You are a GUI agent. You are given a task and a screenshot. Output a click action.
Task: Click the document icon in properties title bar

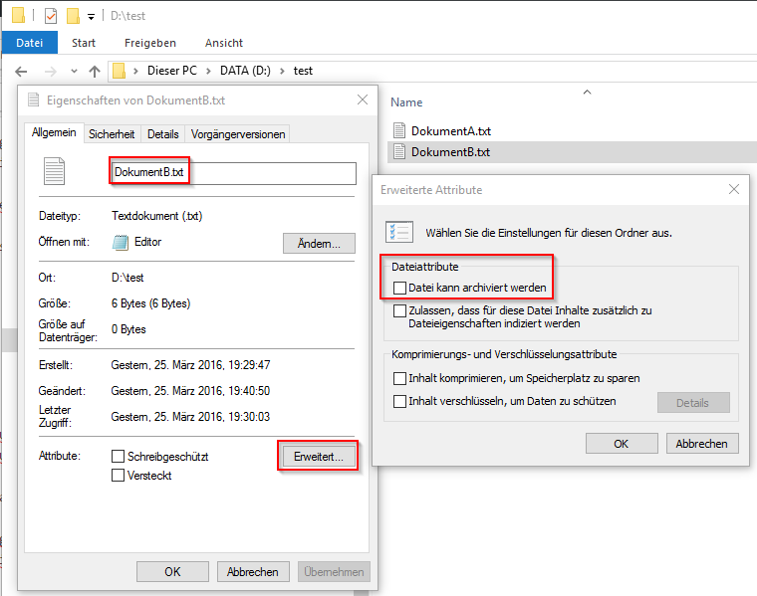point(33,99)
